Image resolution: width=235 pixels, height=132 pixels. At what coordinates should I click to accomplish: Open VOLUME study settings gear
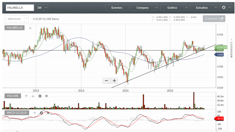click(40, 96)
